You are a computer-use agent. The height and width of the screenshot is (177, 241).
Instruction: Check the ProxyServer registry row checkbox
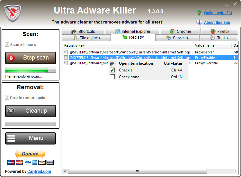click(x=66, y=52)
